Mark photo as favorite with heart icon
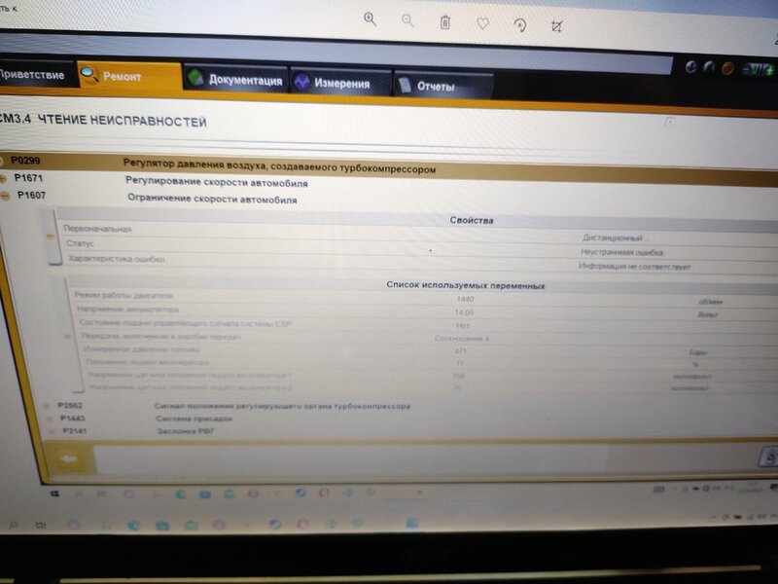The width and height of the screenshot is (778, 584). point(482,22)
